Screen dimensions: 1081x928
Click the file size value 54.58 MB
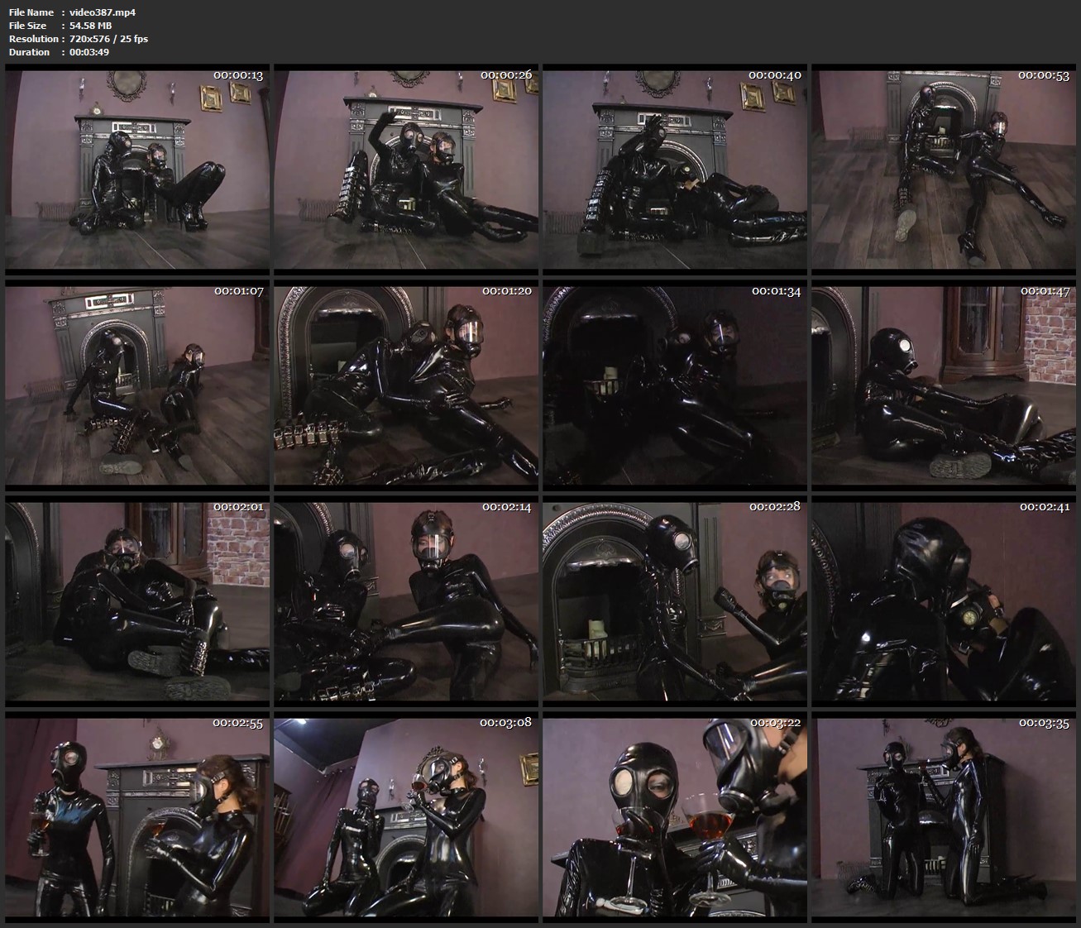coord(92,26)
